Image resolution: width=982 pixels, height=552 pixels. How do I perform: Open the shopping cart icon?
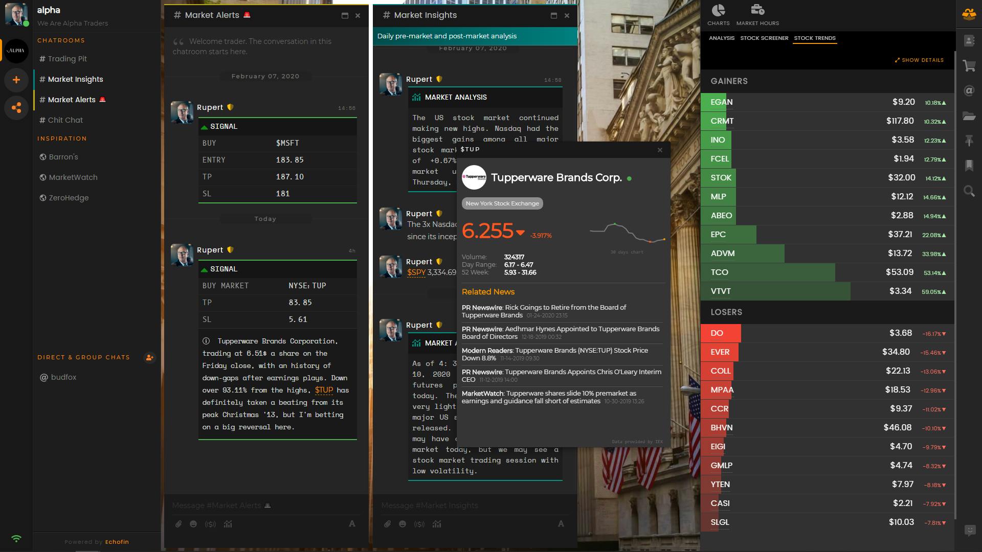(x=969, y=66)
